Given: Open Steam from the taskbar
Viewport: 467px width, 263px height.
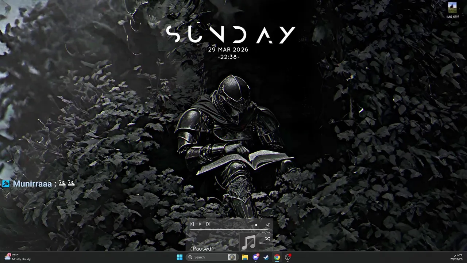Looking at the screenshot, I should tap(266, 257).
